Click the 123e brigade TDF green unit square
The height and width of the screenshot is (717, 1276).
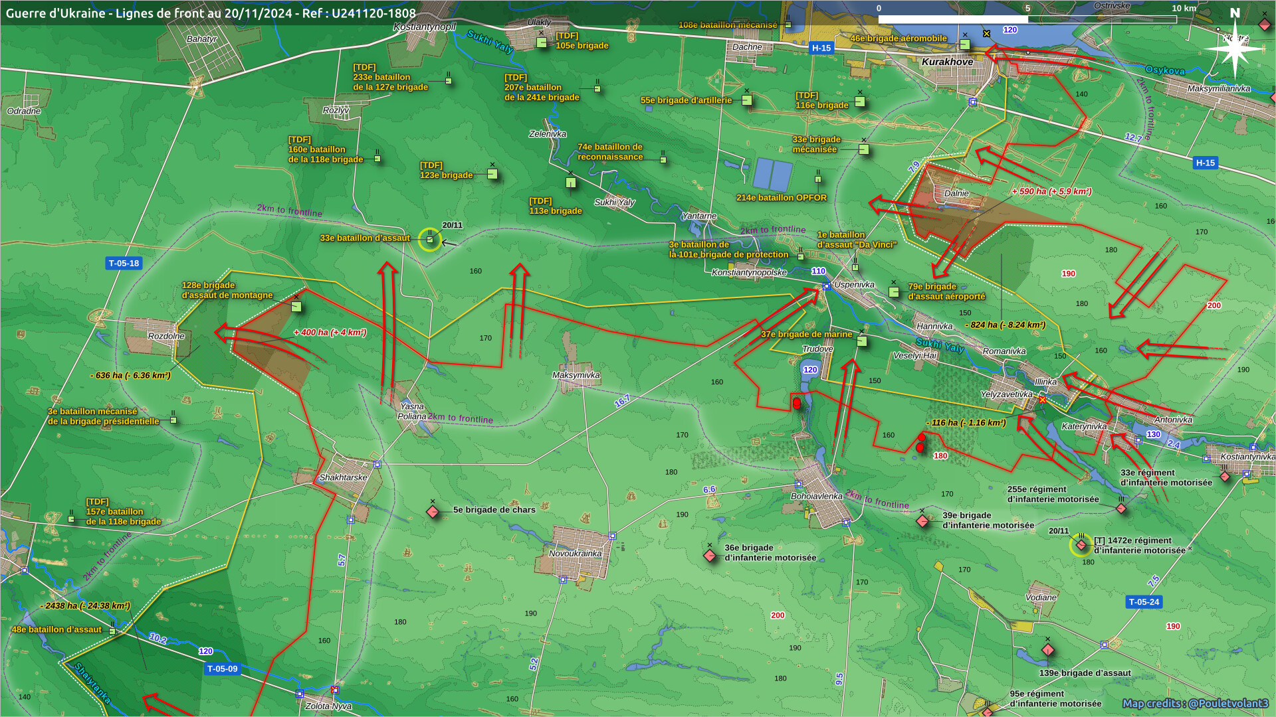(492, 174)
